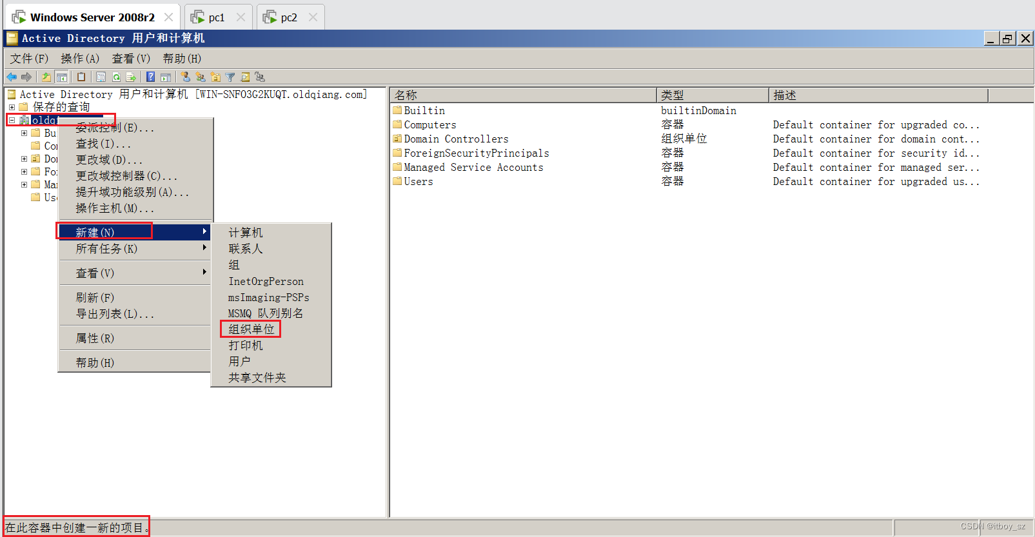Click the Find objects magnifier toolbar icon

click(245, 77)
